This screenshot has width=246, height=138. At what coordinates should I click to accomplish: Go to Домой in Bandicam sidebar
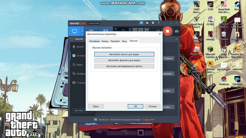[78, 47]
